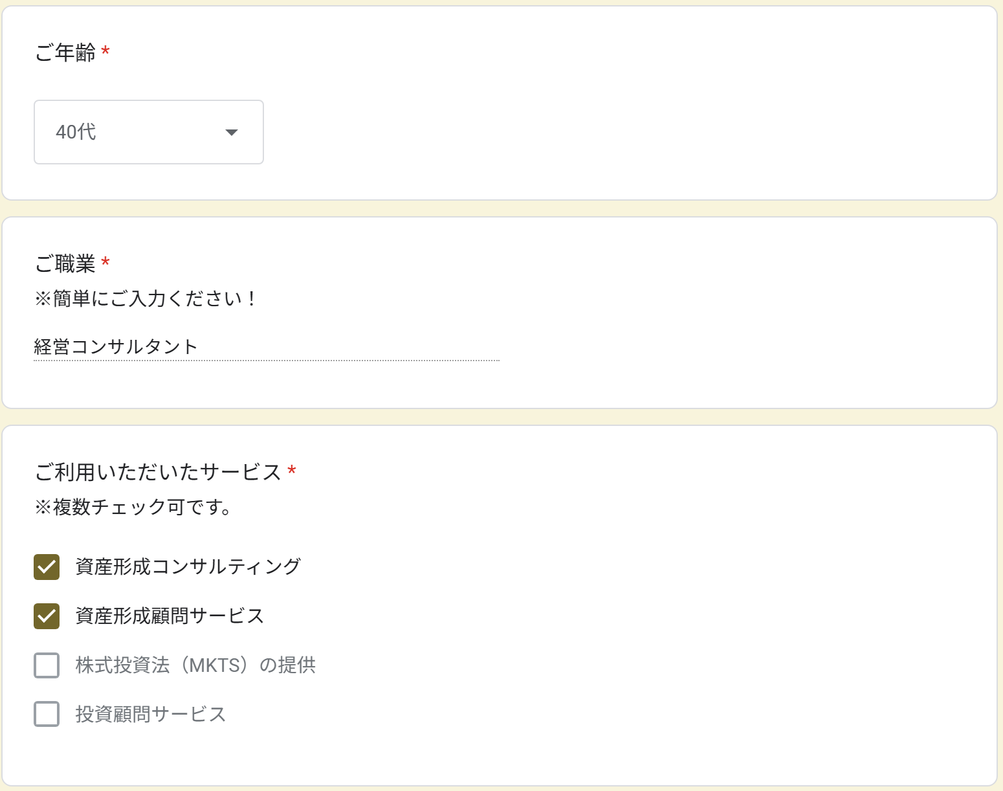The height and width of the screenshot is (791, 1003).
Task: Check the 株式投資法（MKTS）の提供 checkbox
Action: (47, 665)
